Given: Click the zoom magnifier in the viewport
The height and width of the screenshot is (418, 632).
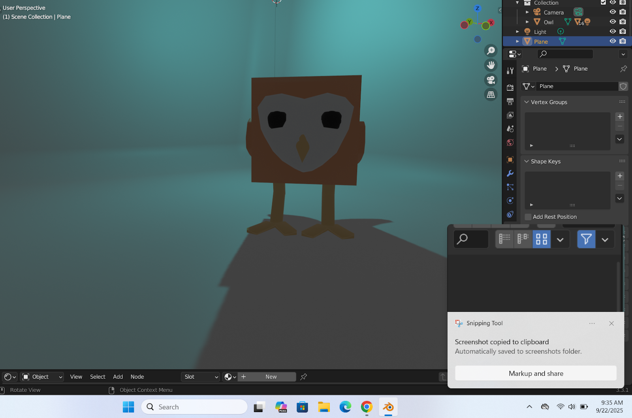Looking at the screenshot, I should 491,51.
